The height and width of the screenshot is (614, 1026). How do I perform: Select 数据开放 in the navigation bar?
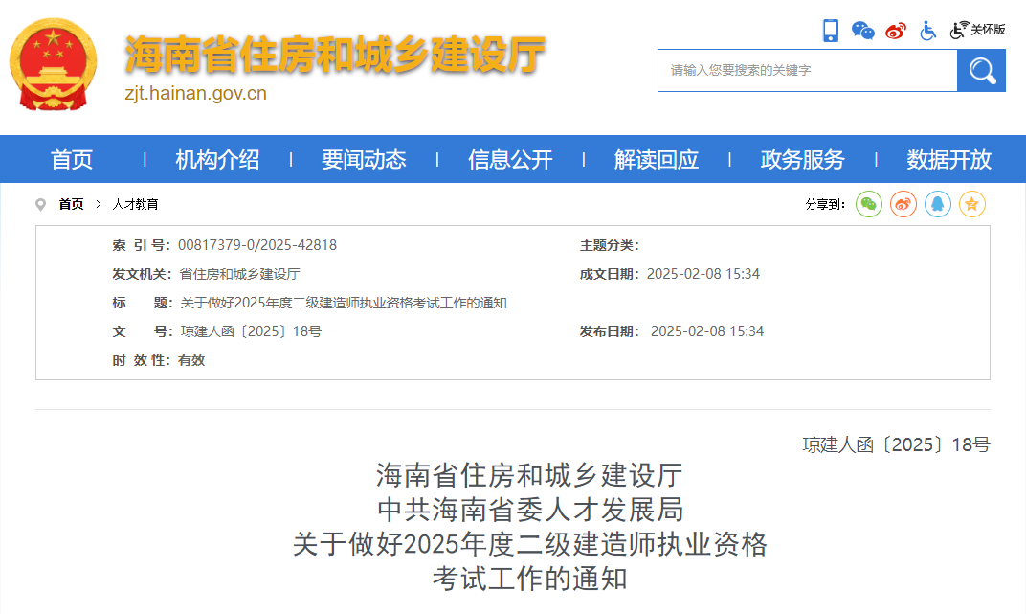tap(948, 160)
